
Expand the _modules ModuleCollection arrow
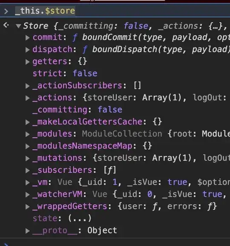pyautogui.click(x=28, y=134)
